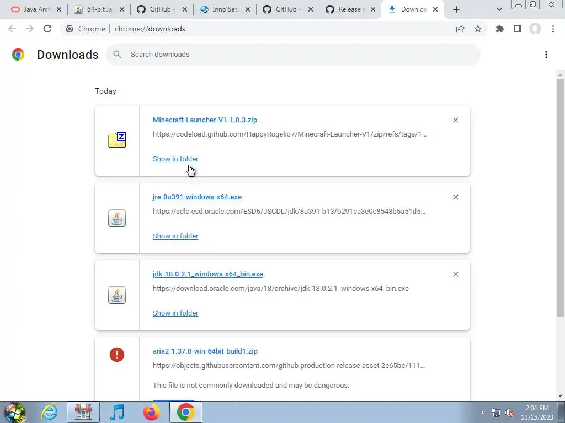Go back with the browser back arrow

(x=12, y=29)
